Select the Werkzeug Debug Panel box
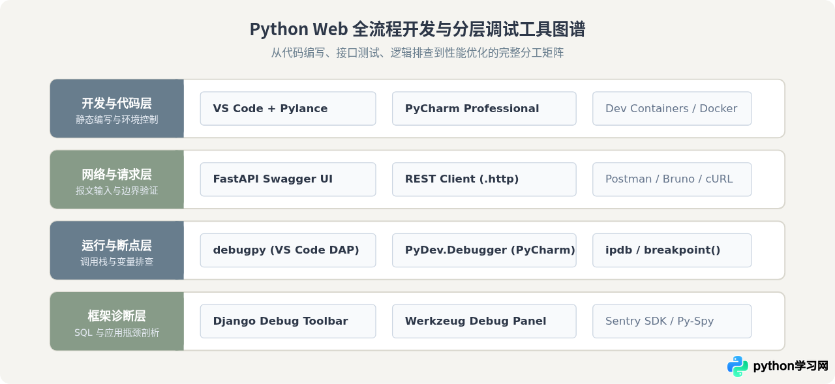This screenshot has height=384, width=835. [484, 321]
